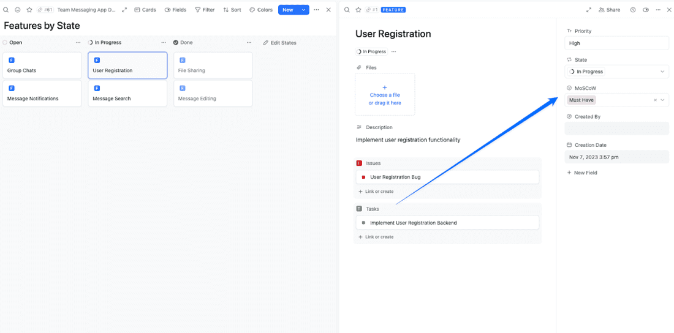Open the Implement User Registration Backend task
The height and width of the screenshot is (333, 674).
tap(447, 223)
